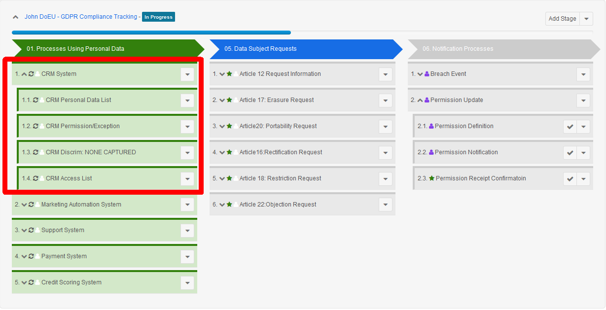Mark Permission Definition as complete with checkmark
Image resolution: width=606 pixels, height=310 pixels.
click(x=570, y=127)
